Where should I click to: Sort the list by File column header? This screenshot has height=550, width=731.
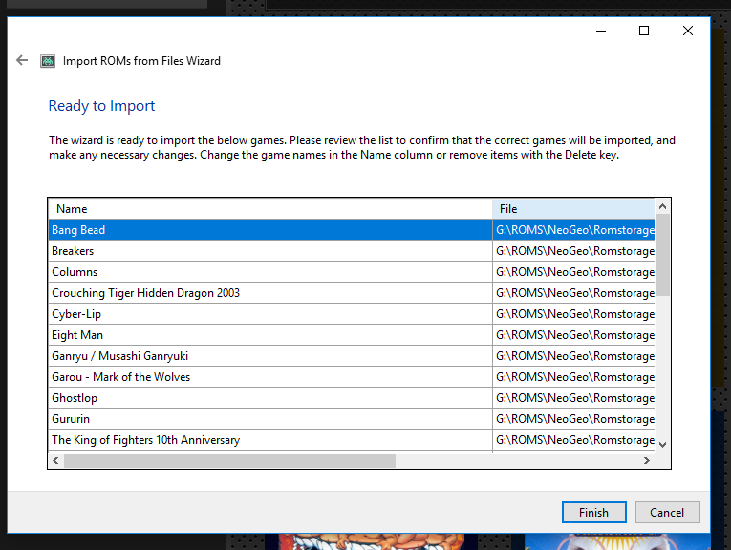pos(573,209)
